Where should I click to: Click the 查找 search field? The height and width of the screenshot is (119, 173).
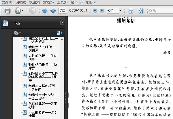(x=161, y=11)
